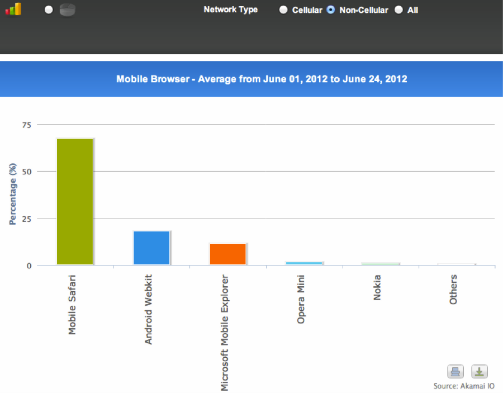Click the Mobile Safari green bar
The height and width of the screenshot is (393, 503).
pos(75,201)
